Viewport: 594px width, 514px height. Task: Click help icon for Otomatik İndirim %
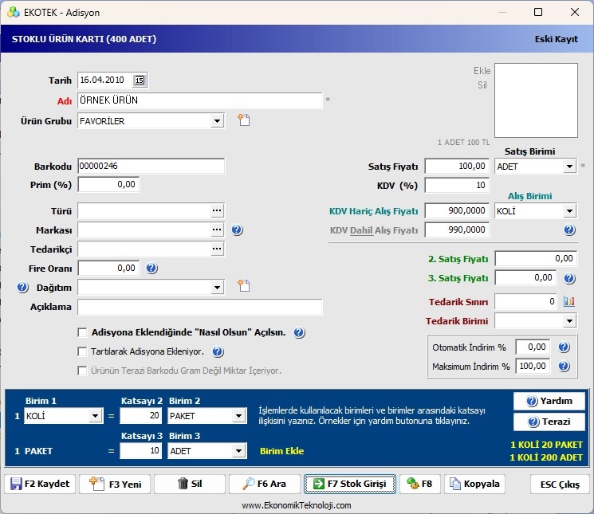(x=564, y=347)
